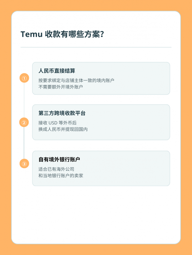
Task: Click the orange step 3 circle icon
Action: [x=24, y=163]
